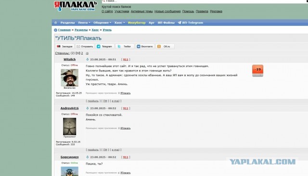Share the topic via the Вконтакте button
308x176 pixels.
click(x=145, y=47)
